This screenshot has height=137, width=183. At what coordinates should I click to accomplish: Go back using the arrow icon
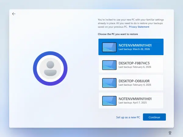pyautogui.click(x=14, y=14)
